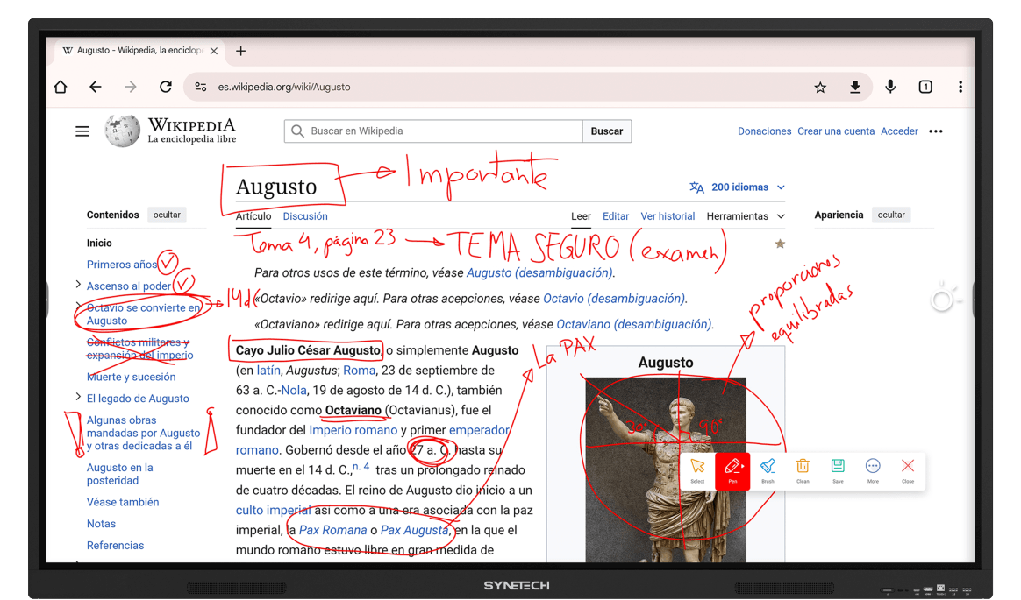Choose the Select arrow tool
Screen dimensions: 1021x600
pos(697,470)
